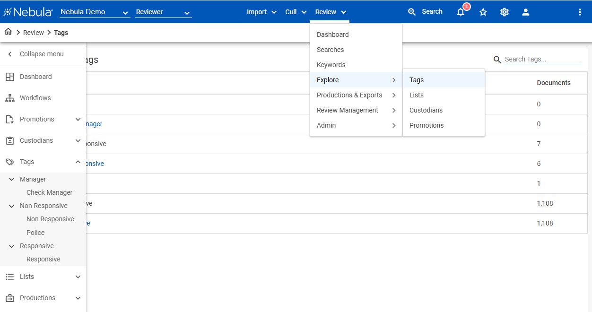
Task: Focus the Search Tags input field
Action: tap(542, 60)
